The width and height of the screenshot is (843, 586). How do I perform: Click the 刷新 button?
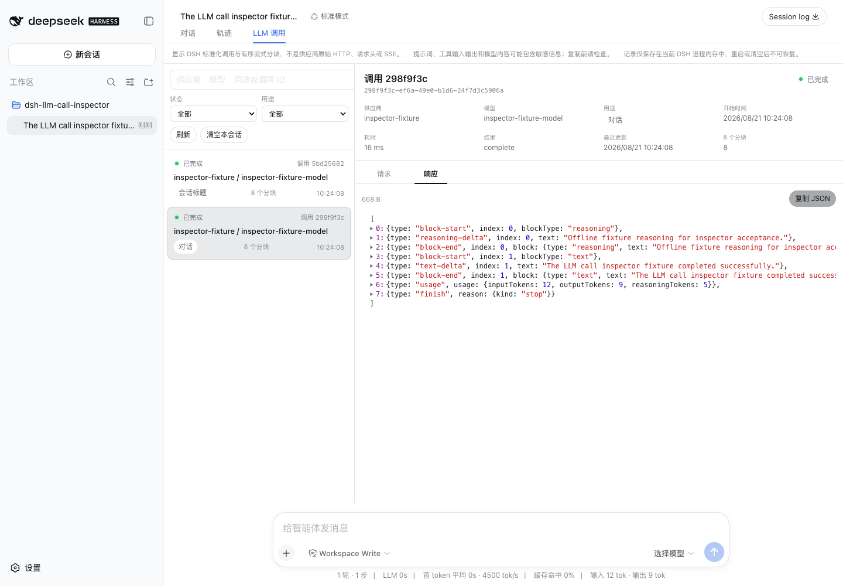pos(183,135)
